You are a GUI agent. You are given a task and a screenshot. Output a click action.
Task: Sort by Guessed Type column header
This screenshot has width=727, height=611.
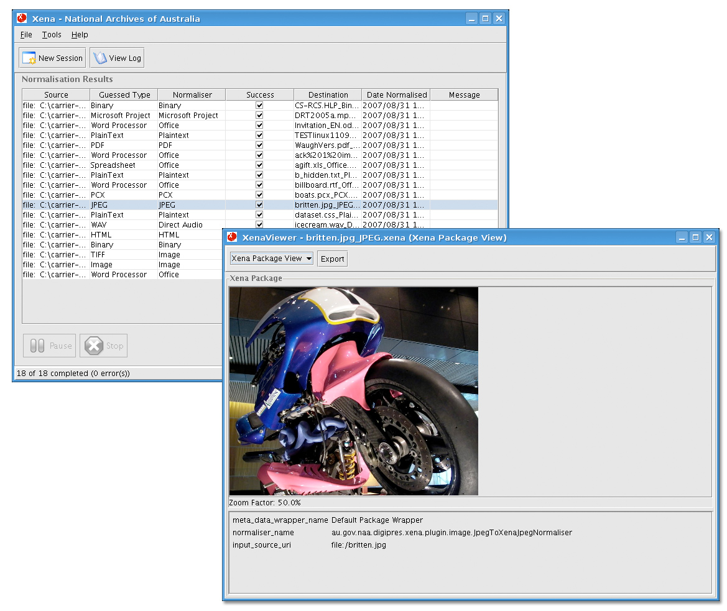coord(124,95)
